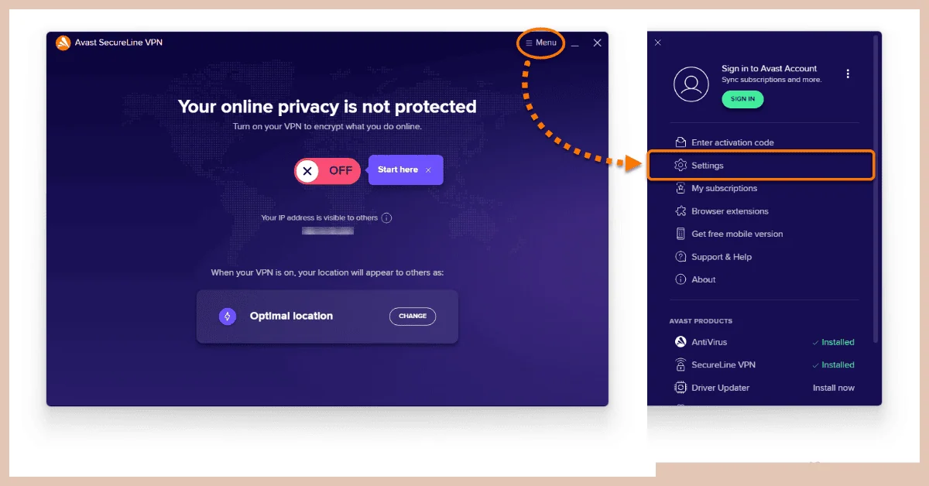Screen dimensions: 929x486
Task: Click the CHANGE location button
Action: tap(413, 316)
